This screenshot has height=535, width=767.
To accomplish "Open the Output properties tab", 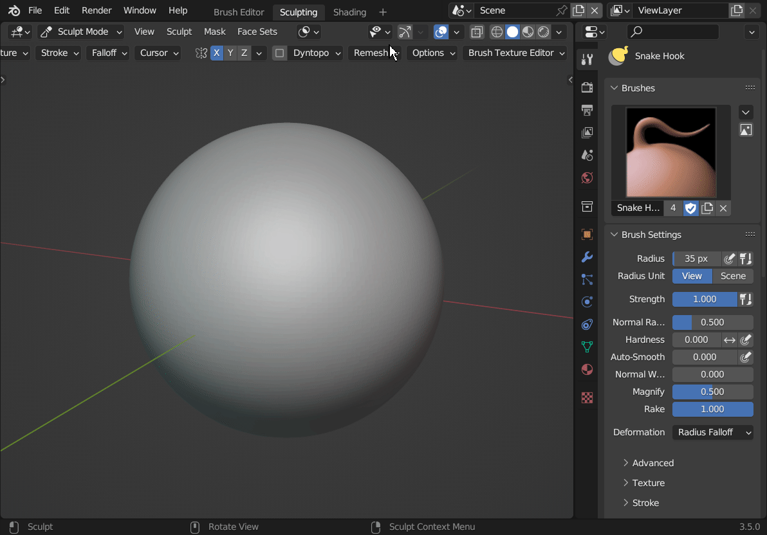I will (587, 110).
